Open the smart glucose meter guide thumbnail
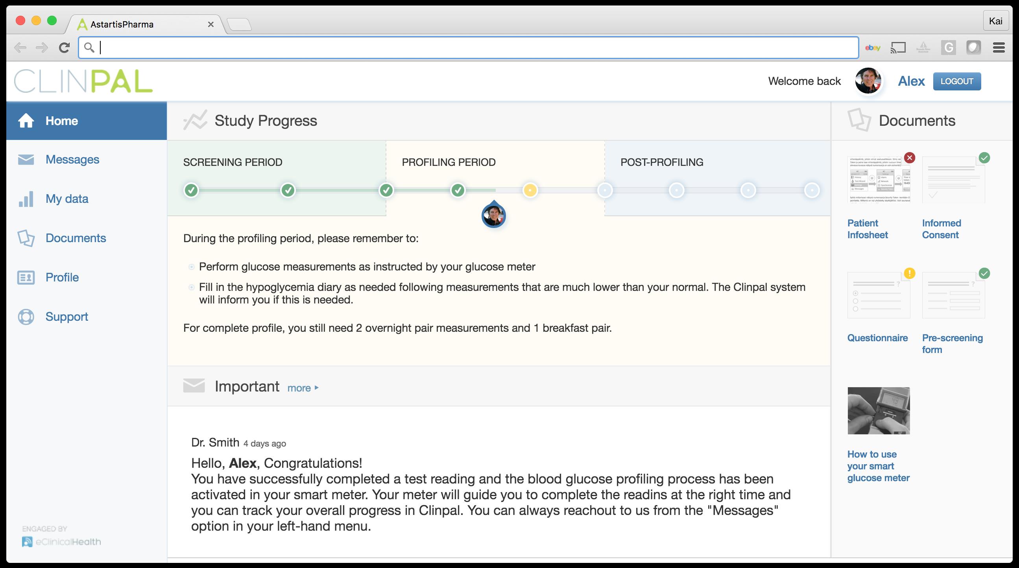This screenshot has height=568, width=1019. click(x=879, y=411)
